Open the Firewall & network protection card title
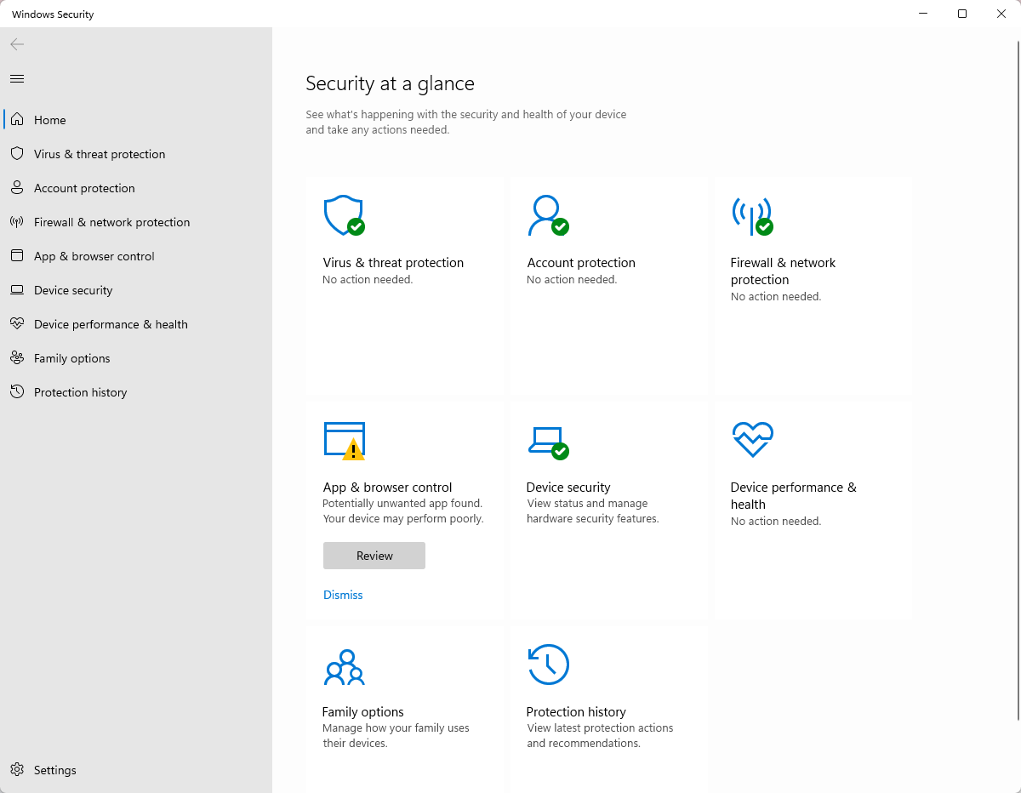Image resolution: width=1021 pixels, height=793 pixels. click(x=783, y=271)
